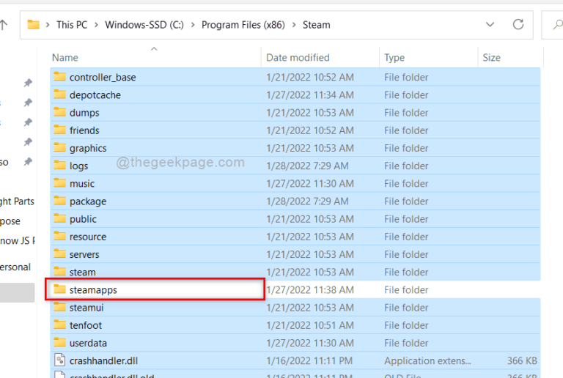This screenshot has width=563, height=378.
Task: Sort by Type column header
Action: (394, 58)
